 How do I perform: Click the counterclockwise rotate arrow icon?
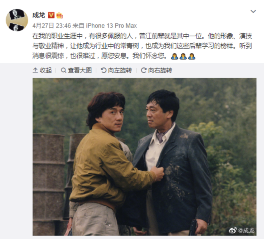coord(103,70)
